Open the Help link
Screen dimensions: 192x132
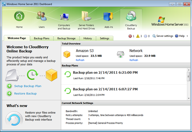182,36
